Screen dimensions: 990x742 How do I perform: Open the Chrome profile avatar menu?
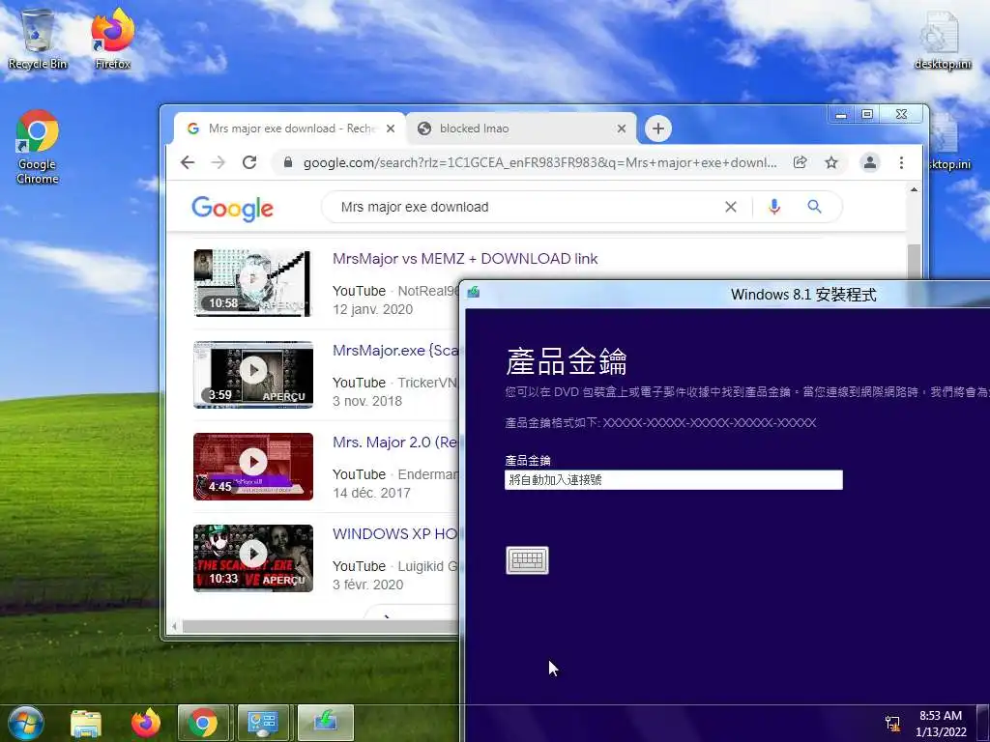[x=870, y=162]
